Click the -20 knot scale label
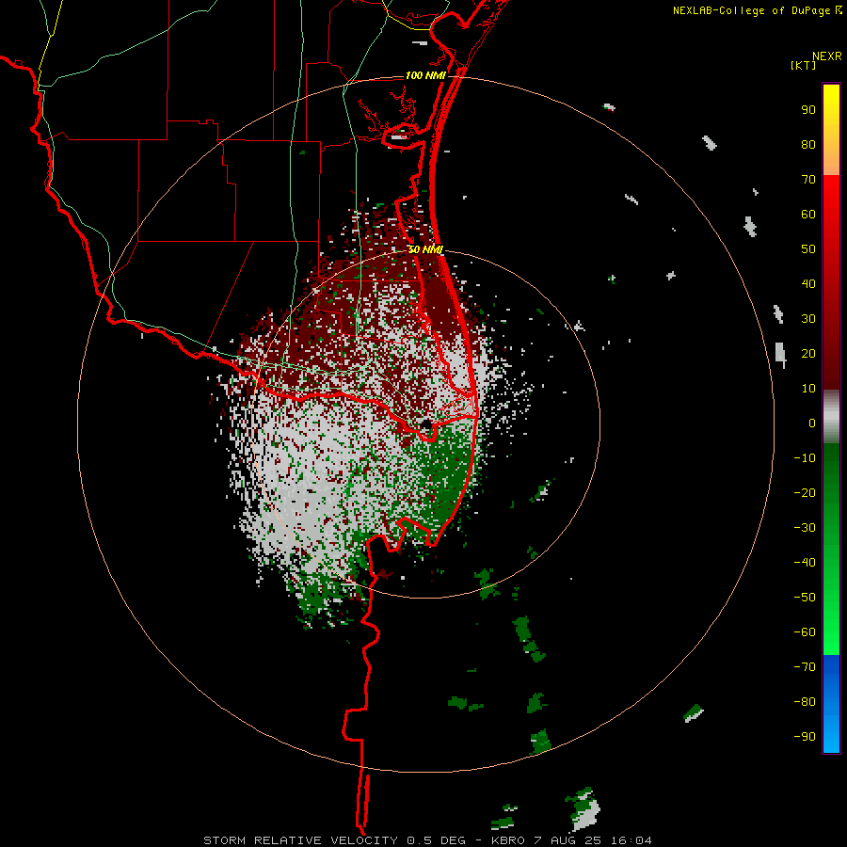This screenshot has width=847, height=847. pos(805,492)
